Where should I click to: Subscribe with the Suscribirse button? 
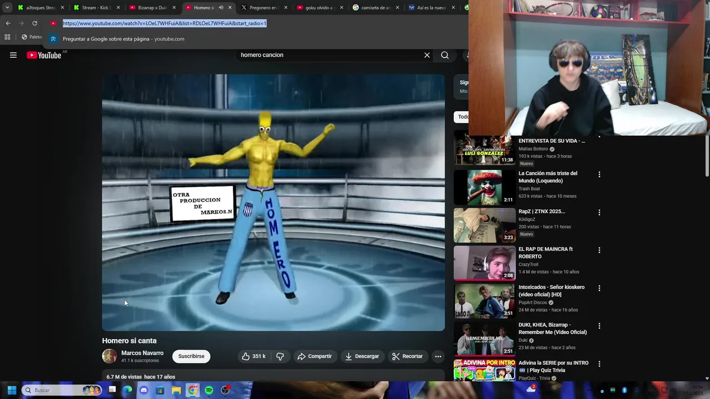[191, 356]
